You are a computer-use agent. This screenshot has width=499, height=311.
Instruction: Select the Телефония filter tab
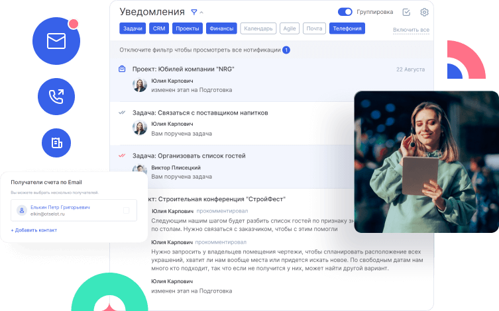347,28
